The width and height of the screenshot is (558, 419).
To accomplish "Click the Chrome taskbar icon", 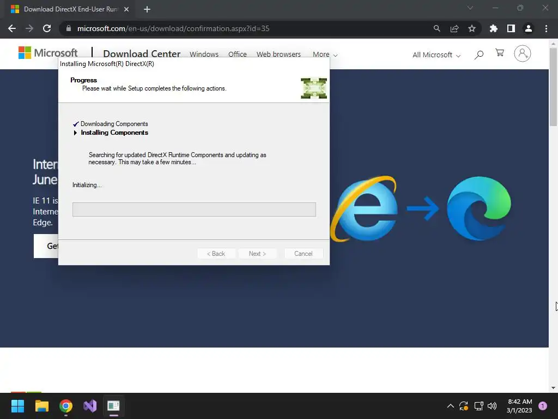I will tap(66, 406).
